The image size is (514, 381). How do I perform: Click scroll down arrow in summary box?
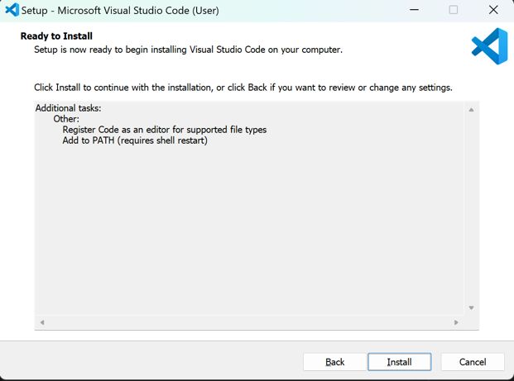(x=471, y=307)
